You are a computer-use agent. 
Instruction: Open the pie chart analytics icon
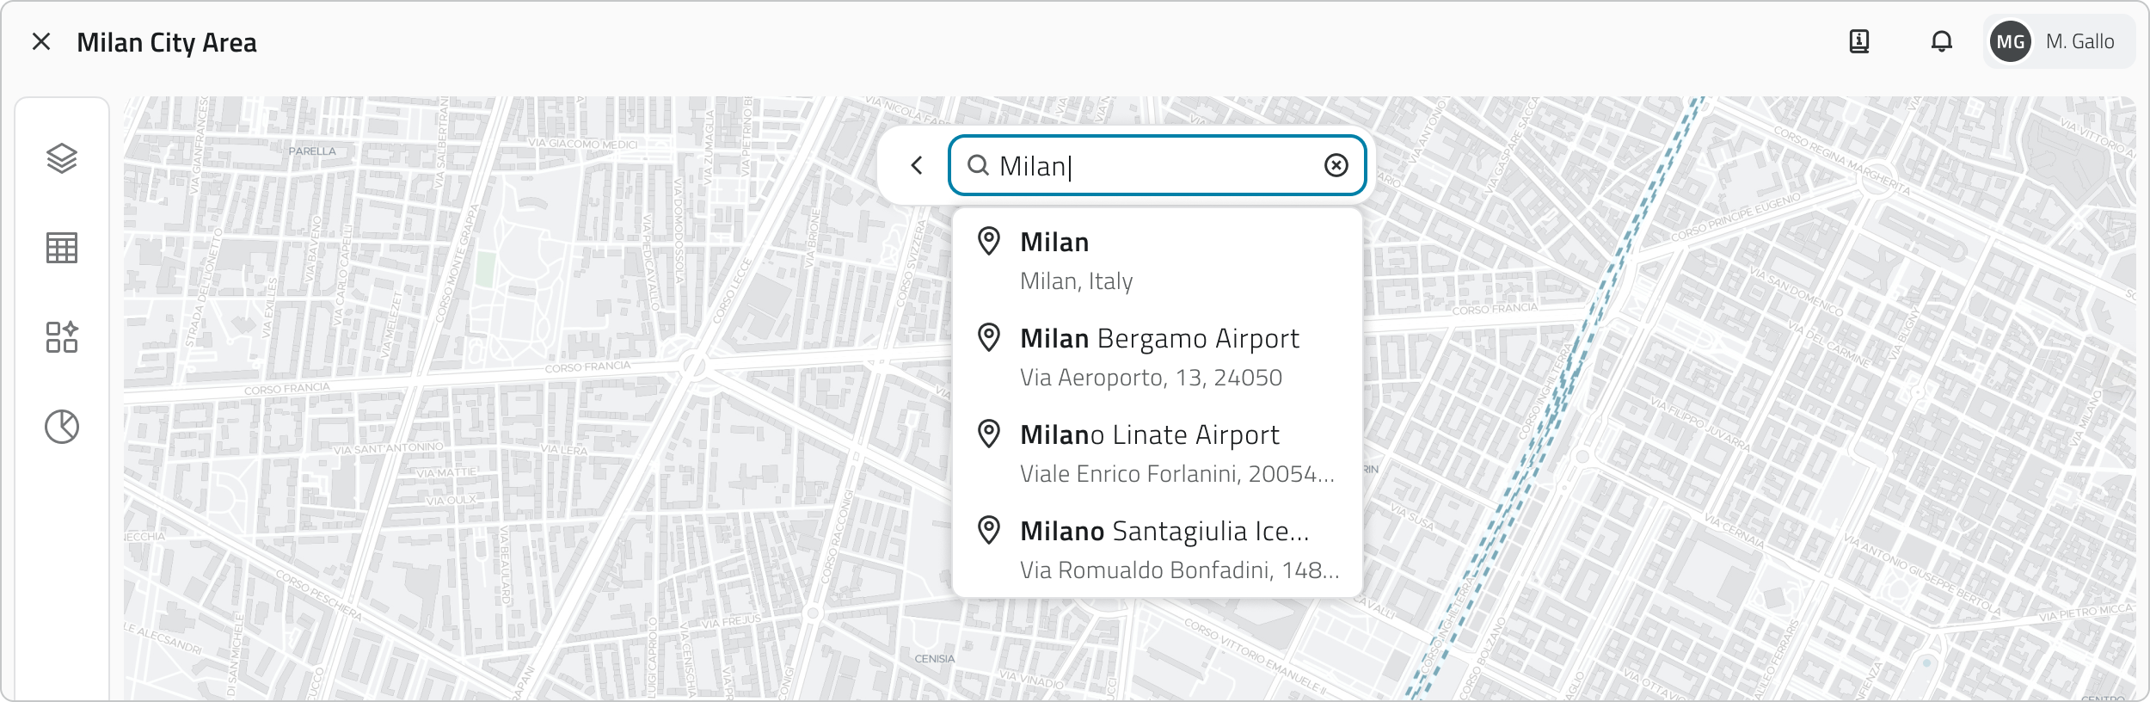[62, 427]
